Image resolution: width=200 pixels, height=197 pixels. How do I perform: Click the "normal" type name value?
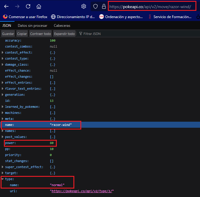[57, 185]
